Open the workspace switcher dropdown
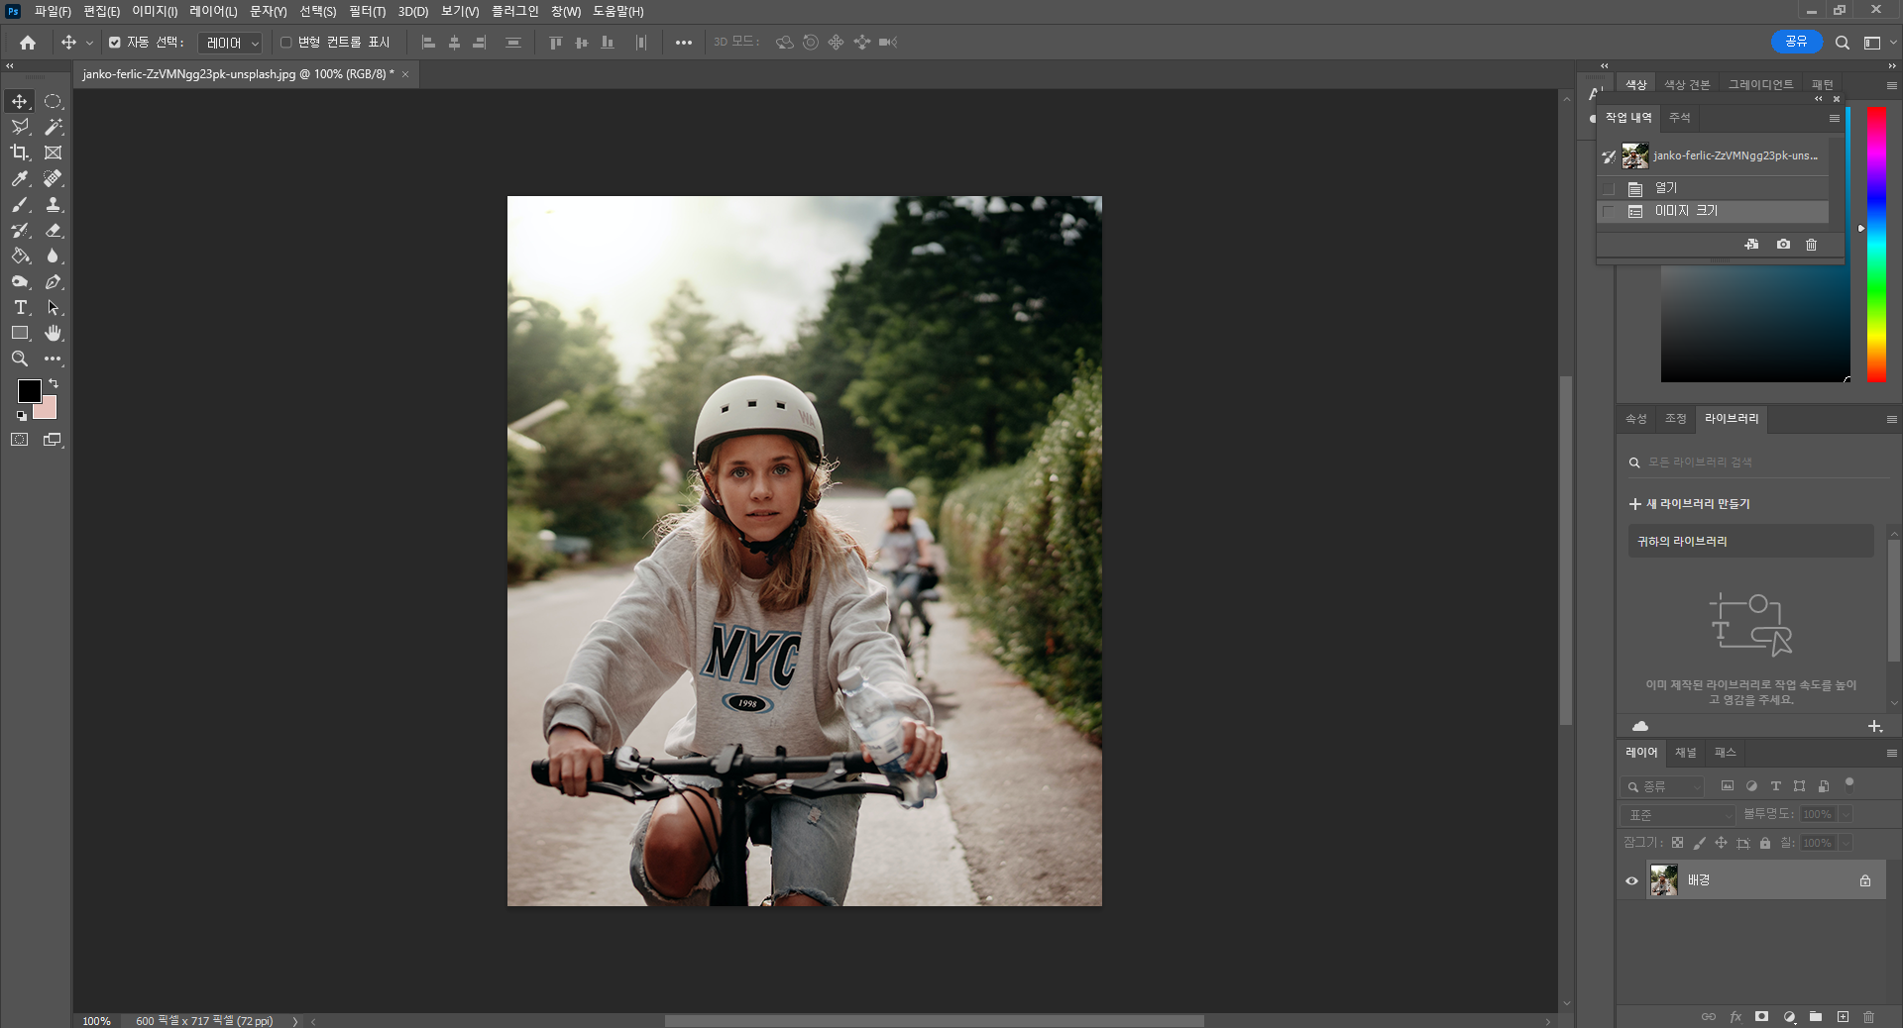 (x=1877, y=43)
